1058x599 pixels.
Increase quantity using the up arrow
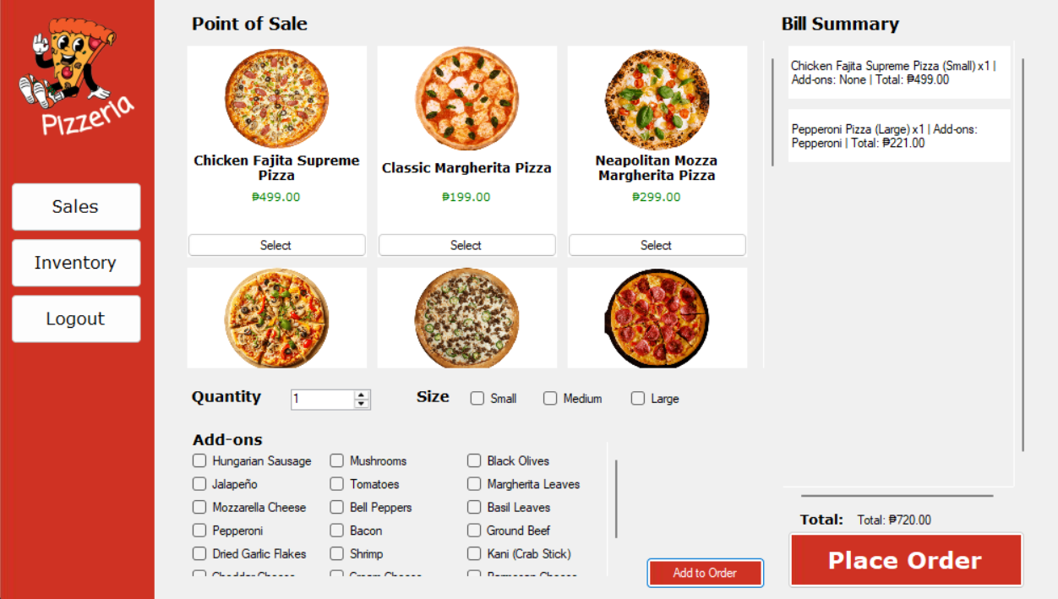(x=361, y=394)
